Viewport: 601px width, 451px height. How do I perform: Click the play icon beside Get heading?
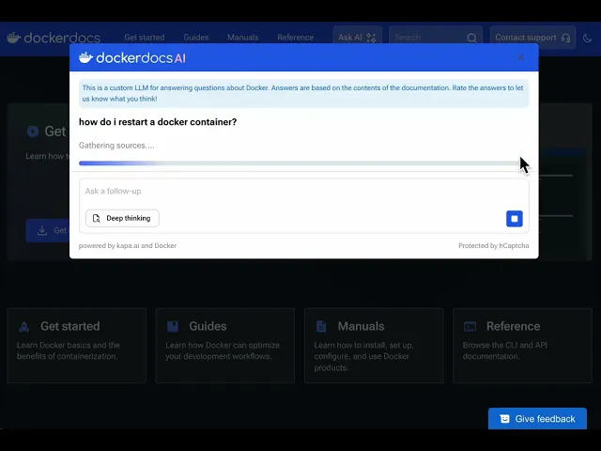tap(33, 132)
